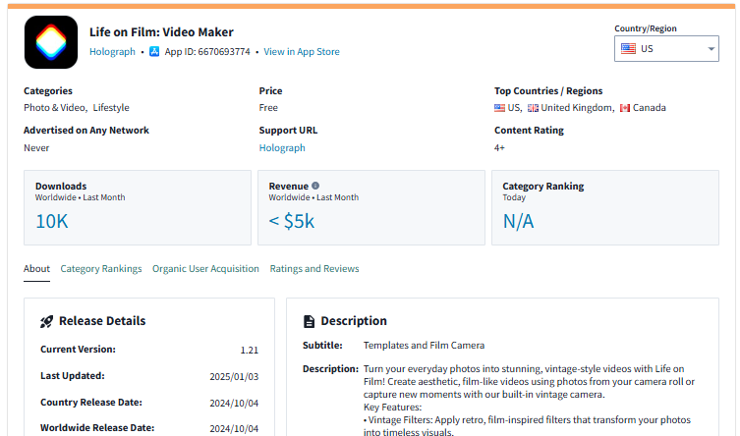Click the Life on Film app icon
The height and width of the screenshot is (436, 740).
tap(50, 42)
